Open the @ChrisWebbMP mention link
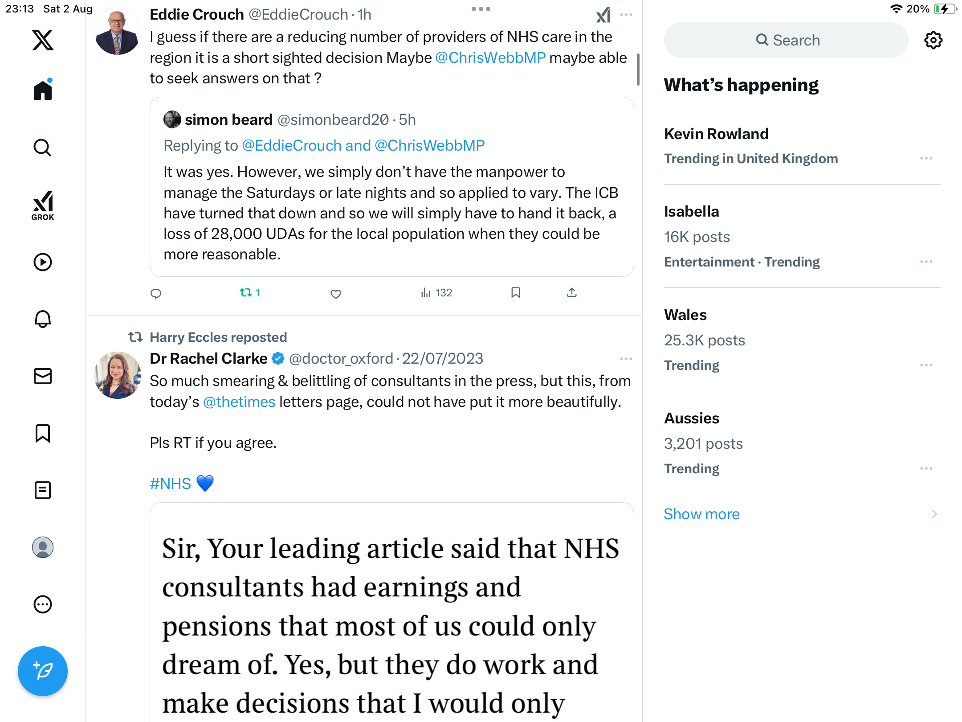Screen dimensions: 962x722 [490, 57]
